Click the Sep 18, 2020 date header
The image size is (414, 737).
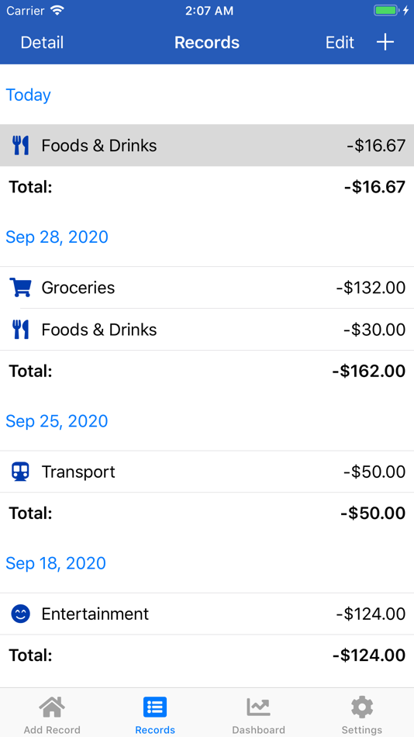[x=56, y=563]
